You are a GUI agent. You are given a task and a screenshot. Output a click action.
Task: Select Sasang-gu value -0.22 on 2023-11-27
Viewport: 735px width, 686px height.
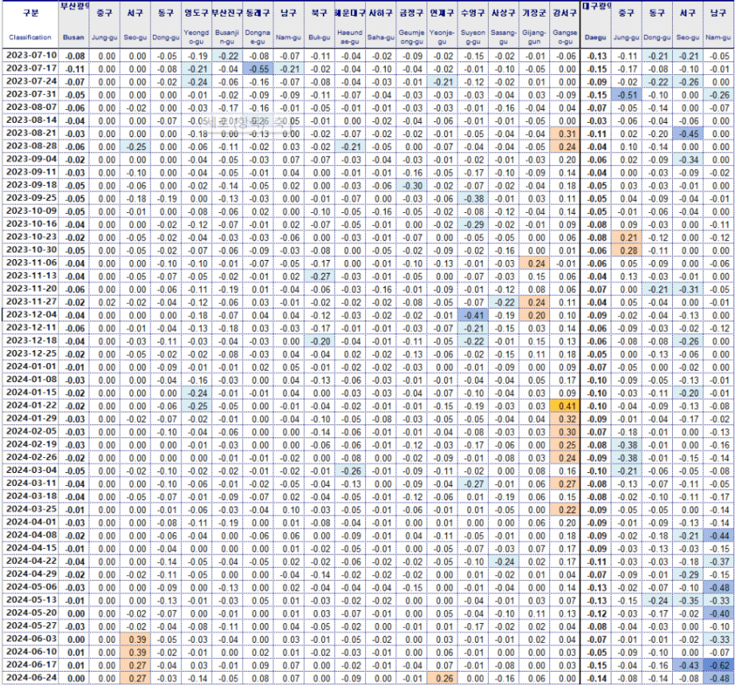[503, 302]
